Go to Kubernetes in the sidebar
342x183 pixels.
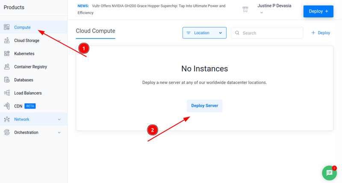34,53
